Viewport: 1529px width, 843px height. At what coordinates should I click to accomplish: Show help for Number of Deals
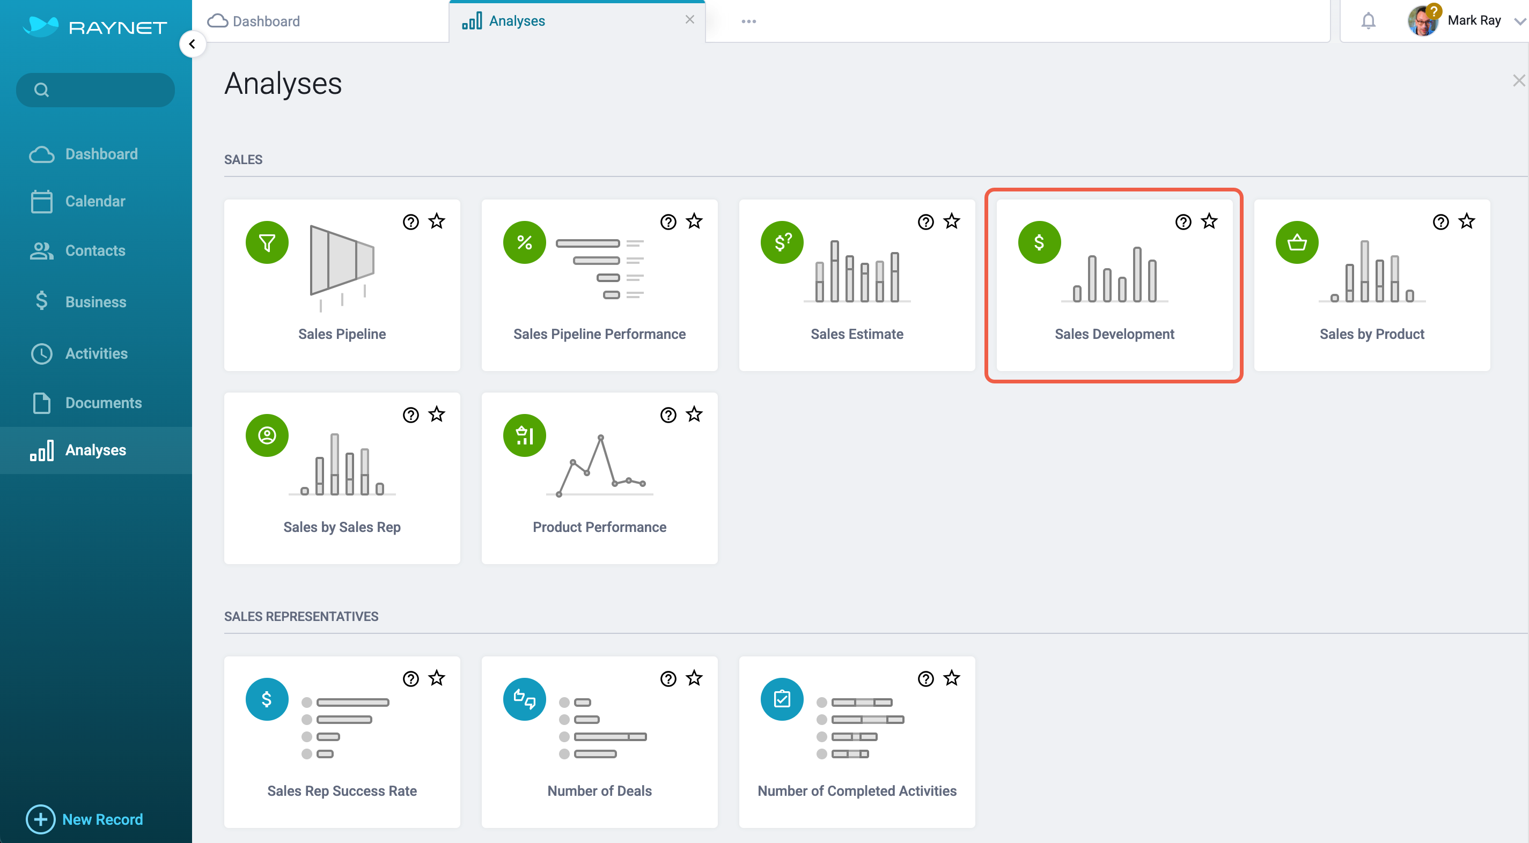668,679
